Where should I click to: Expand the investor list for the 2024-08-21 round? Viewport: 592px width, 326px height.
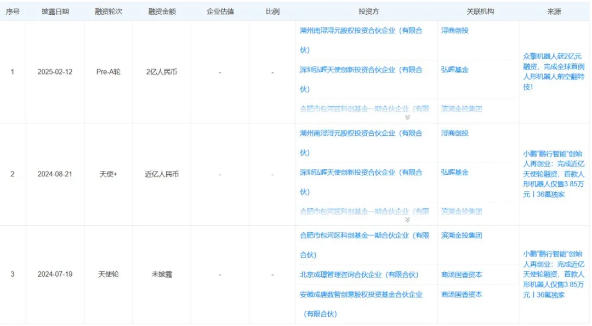coord(407,220)
